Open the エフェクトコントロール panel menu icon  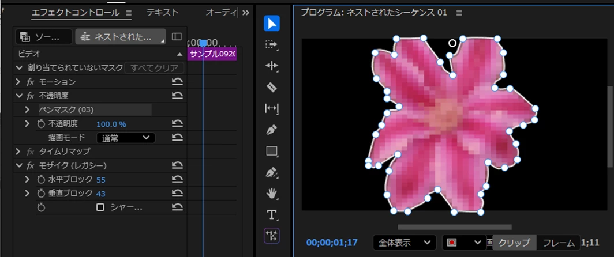click(129, 13)
